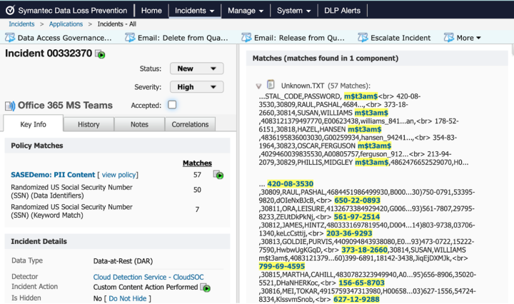This screenshot has width=514, height=304.
Task: Click the Symantec logo icon
Action: [9, 11]
